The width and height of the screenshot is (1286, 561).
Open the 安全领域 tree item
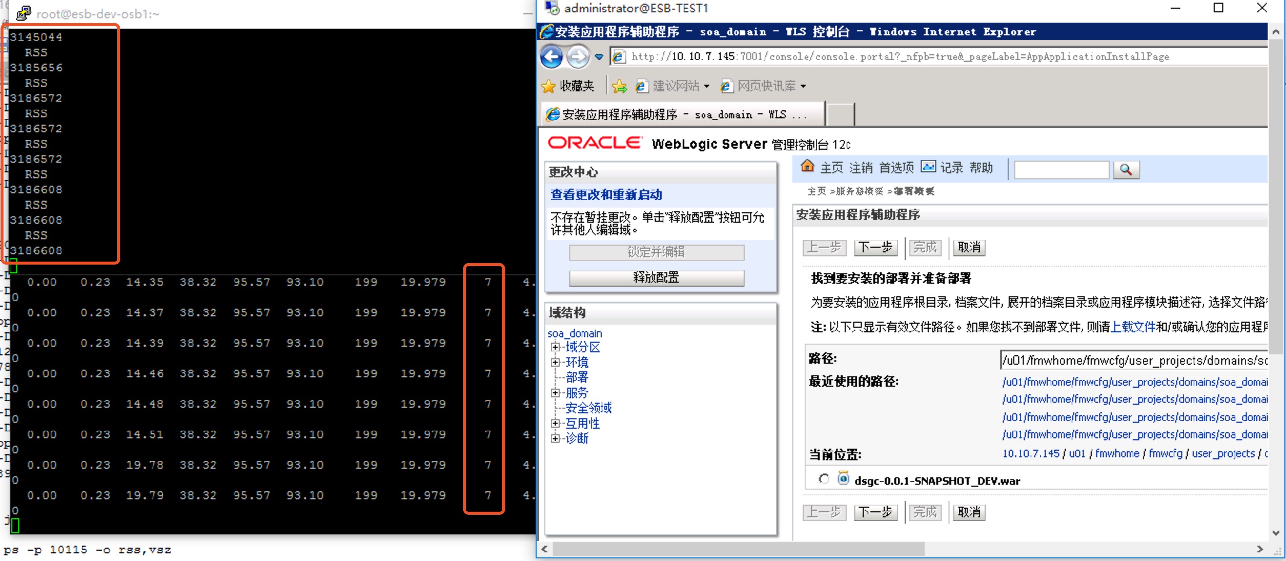pos(588,408)
